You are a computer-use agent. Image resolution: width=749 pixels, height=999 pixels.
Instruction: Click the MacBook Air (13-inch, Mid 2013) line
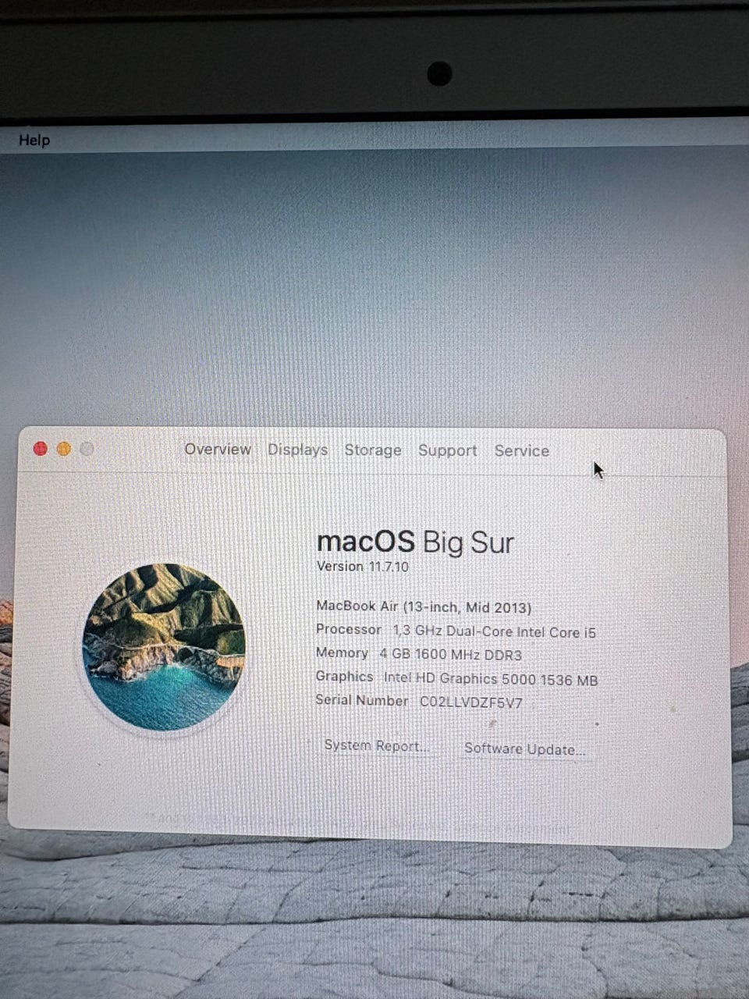[x=424, y=607]
